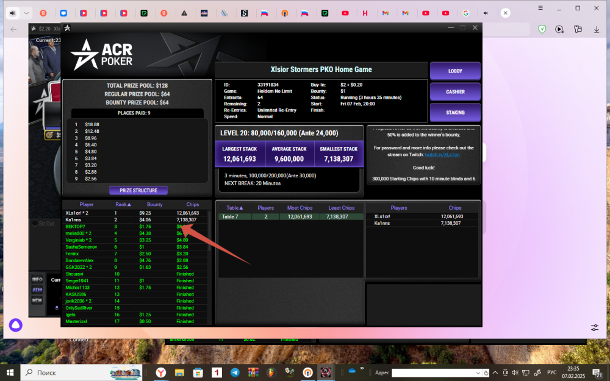Screen dimensions: 610x381
Task: Click the browser protection shield icon
Action: click(x=542, y=29)
